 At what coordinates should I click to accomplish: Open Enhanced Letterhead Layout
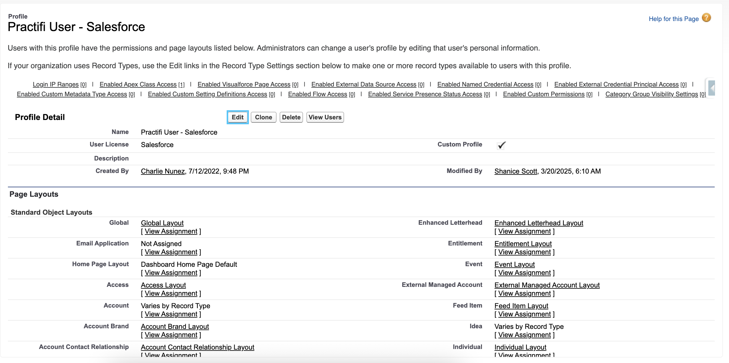539,223
